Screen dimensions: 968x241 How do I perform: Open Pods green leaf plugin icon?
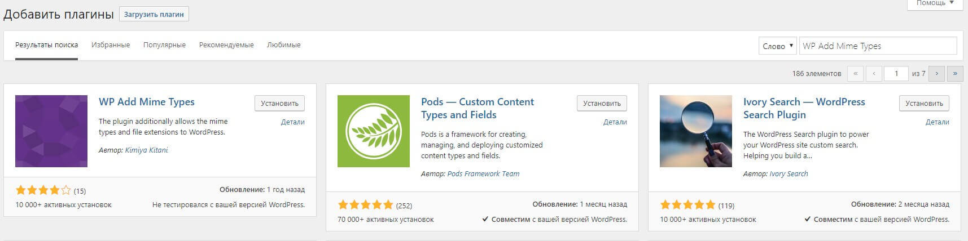374,131
